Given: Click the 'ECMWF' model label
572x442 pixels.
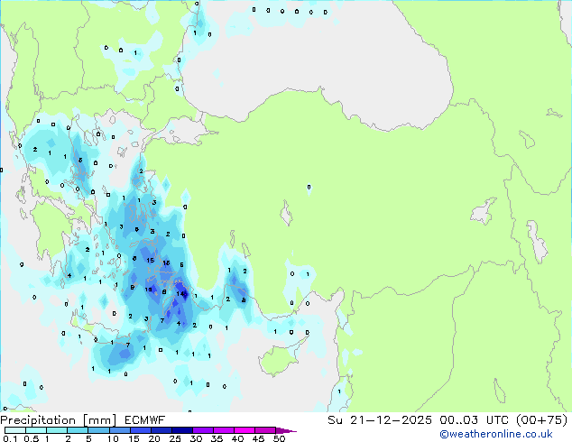Looking at the screenshot, I should point(145,420).
